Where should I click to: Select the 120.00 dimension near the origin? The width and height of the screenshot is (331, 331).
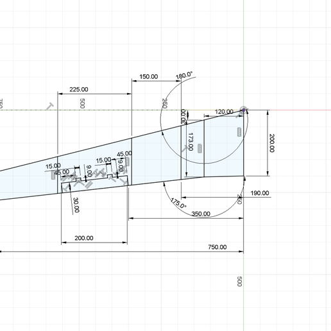coord(224,112)
